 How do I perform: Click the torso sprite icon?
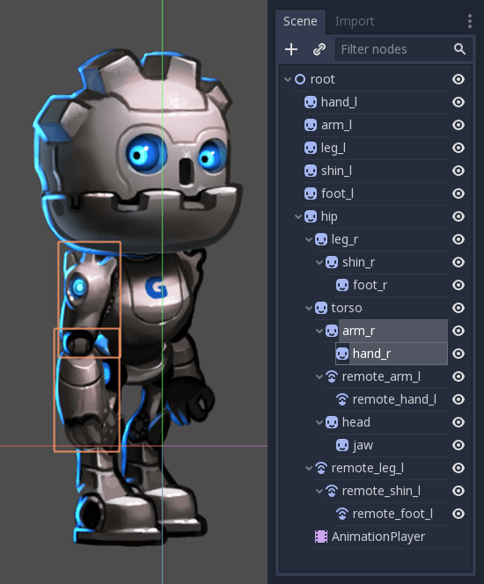pyautogui.click(x=321, y=308)
